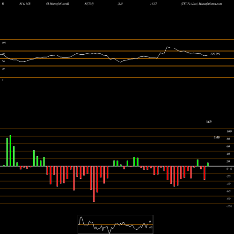Click the tallest green MR histogram bar
234x234 pixels.
[10, 151]
